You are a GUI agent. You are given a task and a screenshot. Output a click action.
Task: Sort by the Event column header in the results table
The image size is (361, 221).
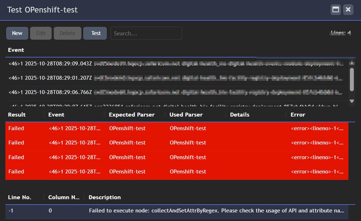coord(56,115)
